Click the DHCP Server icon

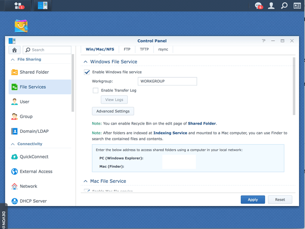pyautogui.click(x=14, y=201)
